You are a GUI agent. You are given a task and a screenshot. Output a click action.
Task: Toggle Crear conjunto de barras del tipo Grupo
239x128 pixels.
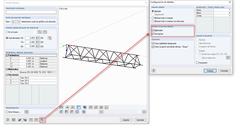(153, 47)
